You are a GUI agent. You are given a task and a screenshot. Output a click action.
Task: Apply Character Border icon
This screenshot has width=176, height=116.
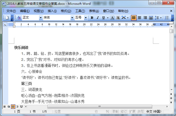112,18
